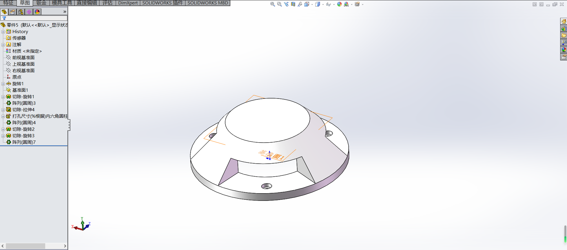Click the feature tree filter field

[x=35, y=18]
